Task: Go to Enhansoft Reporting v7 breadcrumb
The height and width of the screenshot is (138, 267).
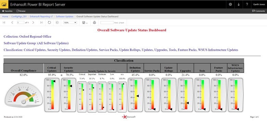Action: (x=41, y=16)
